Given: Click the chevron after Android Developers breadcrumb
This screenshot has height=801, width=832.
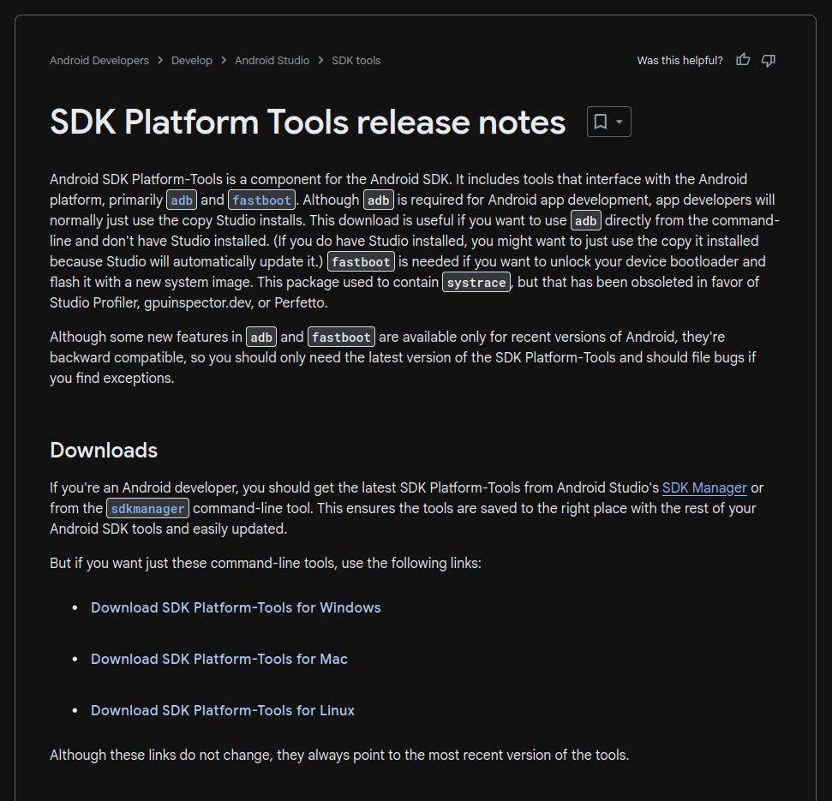Looking at the screenshot, I should [160, 61].
